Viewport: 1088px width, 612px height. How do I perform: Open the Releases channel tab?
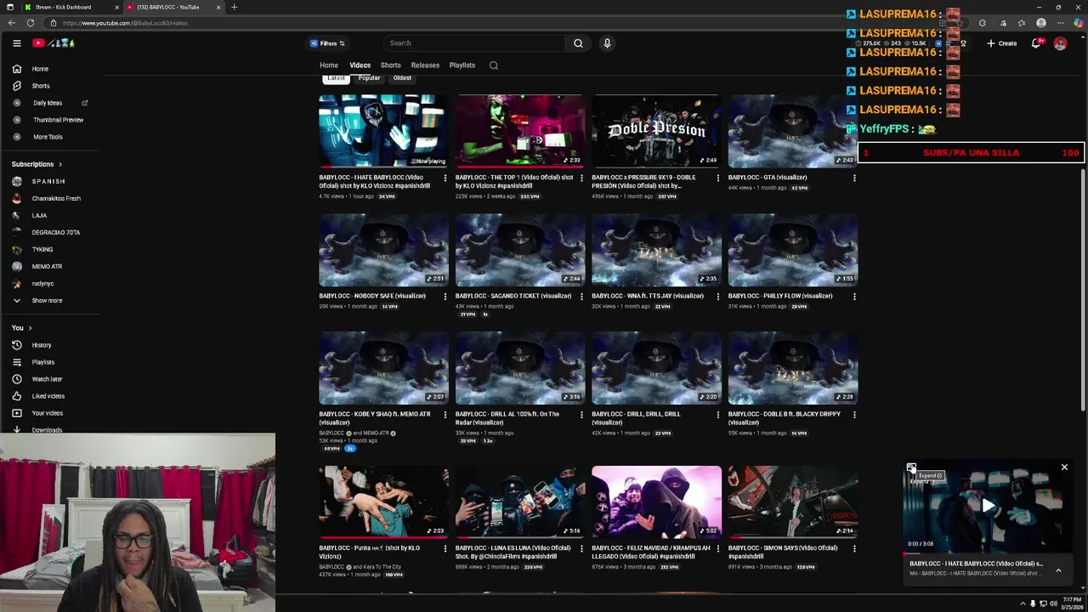(x=425, y=65)
